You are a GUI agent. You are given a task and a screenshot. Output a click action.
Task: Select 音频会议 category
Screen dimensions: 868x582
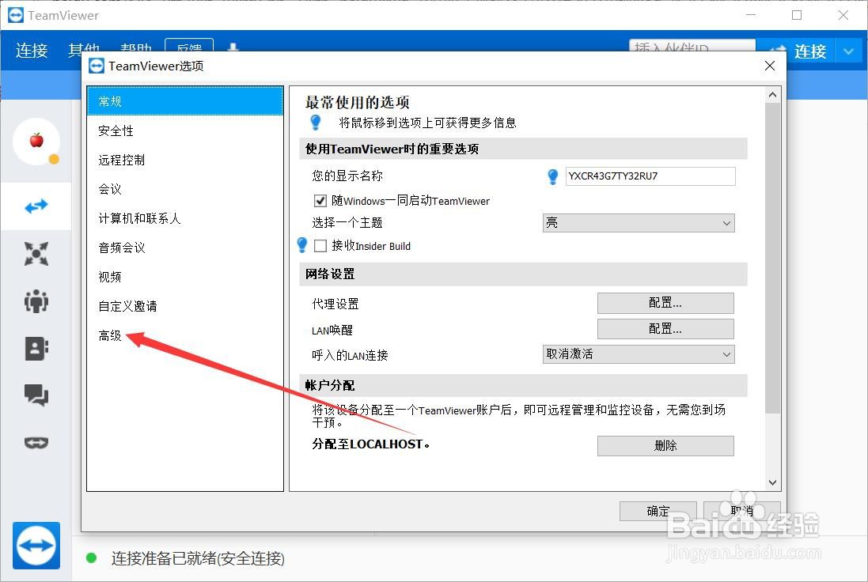185,248
